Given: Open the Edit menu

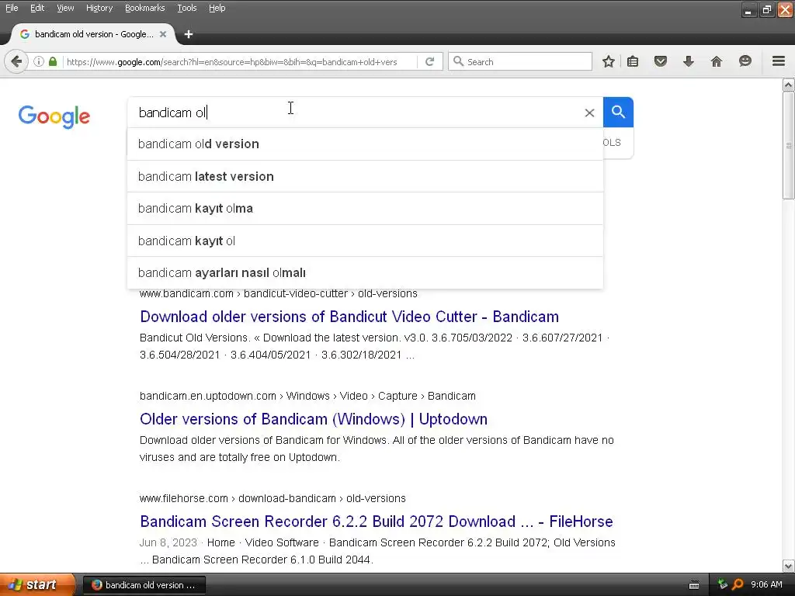Looking at the screenshot, I should click(x=37, y=8).
